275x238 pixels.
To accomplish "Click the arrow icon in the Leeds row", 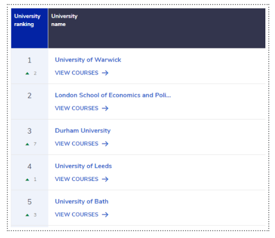I will 105,179.
